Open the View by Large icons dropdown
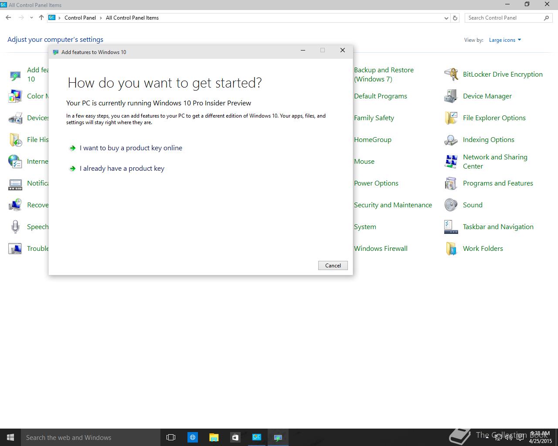Image resolution: width=558 pixels, height=446 pixels. point(505,40)
